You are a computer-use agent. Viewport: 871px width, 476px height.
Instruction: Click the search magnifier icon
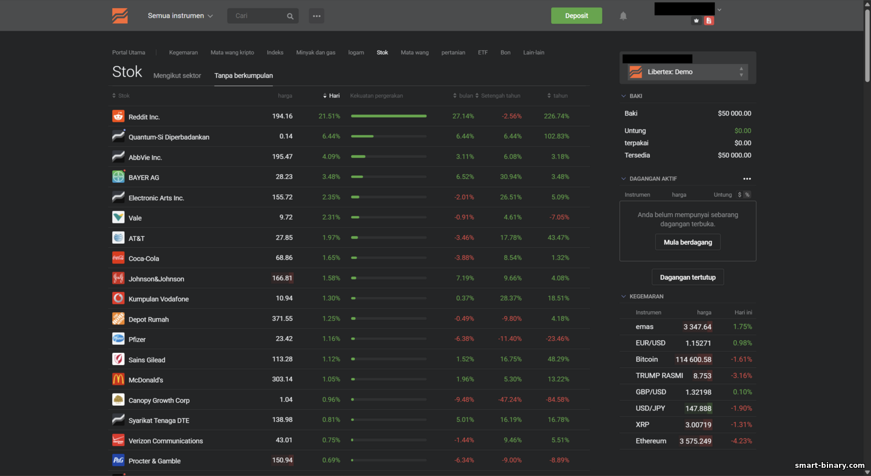click(290, 16)
